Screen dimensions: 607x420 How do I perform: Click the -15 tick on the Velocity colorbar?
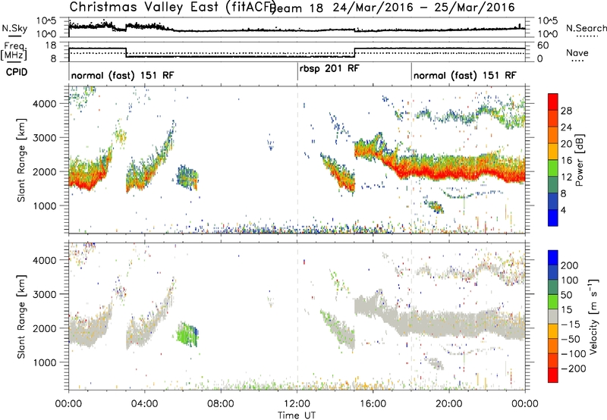pyautogui.click(x=571, y=324)
